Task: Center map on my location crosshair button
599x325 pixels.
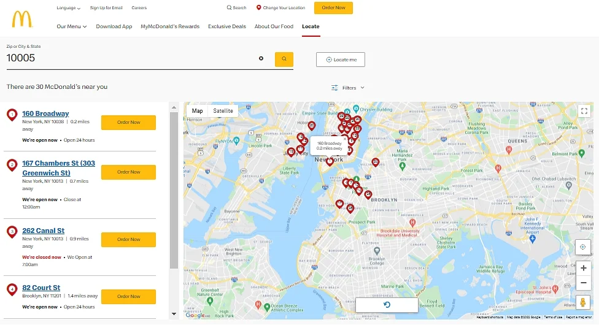Action: coord(582,247)
